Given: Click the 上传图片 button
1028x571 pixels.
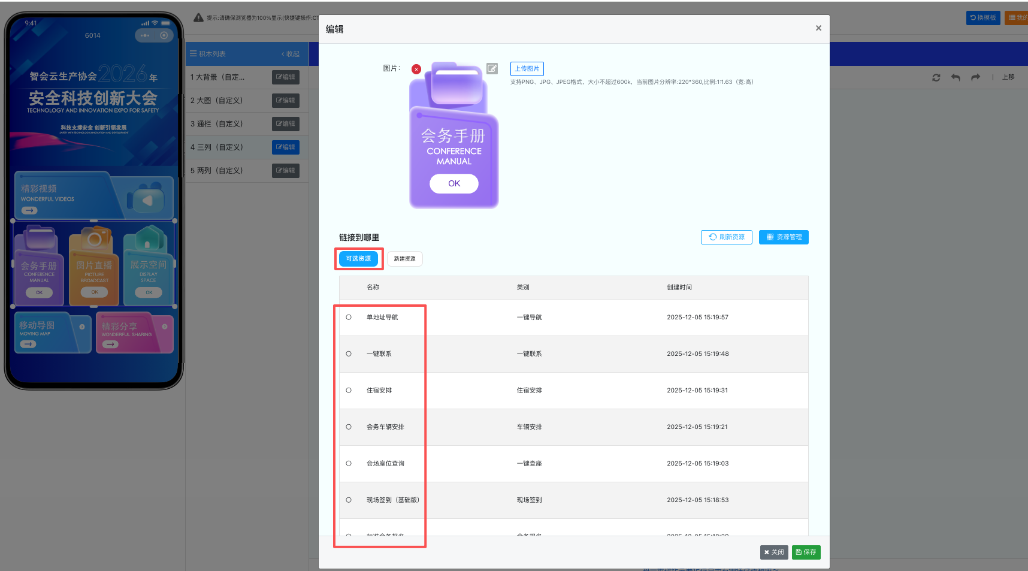Looking at the screenshot, I should click(x=527, y=69).
